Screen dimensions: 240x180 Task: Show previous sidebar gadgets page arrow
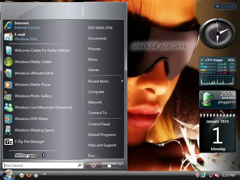point(227,6)
